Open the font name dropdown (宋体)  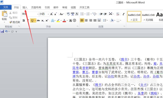(x=38, y=14)
